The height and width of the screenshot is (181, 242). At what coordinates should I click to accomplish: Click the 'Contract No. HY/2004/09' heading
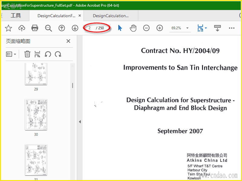click(x=180, y=51)
